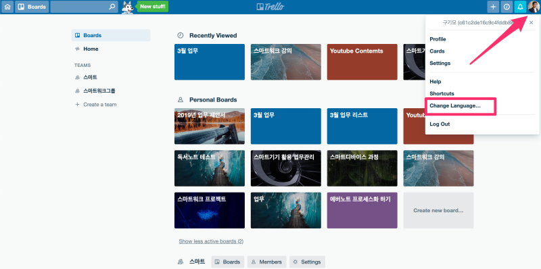Click Create new board… tile
The width and height of the screenshot is (541, 269).
point(438,210)
